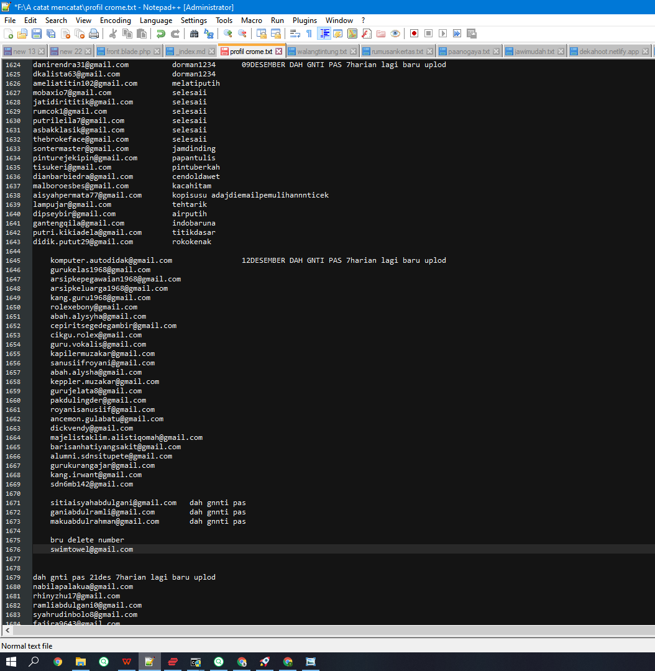This screenshot has width=655, height=671.
Task: Open the File menu
Action: (10, 21)
